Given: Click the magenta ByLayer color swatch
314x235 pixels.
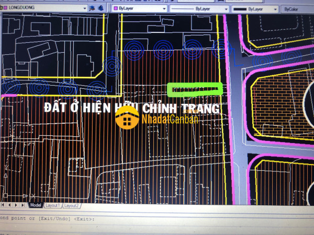Looking at the screenshot, I should click(116, 9).
